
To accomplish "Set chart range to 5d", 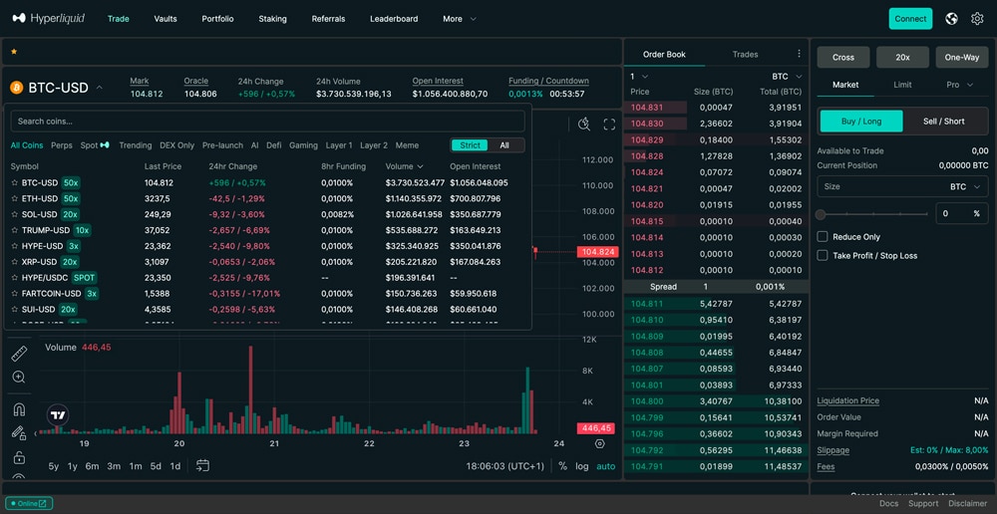I will pos(156,466).
